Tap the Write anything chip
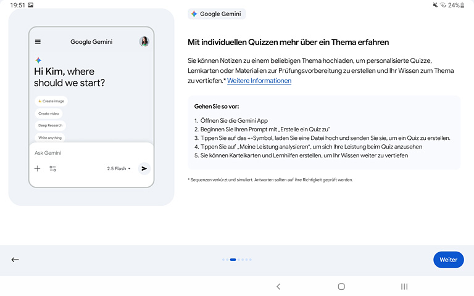Image resolution: width=474 pixels, height=296 pixels. 50,138
